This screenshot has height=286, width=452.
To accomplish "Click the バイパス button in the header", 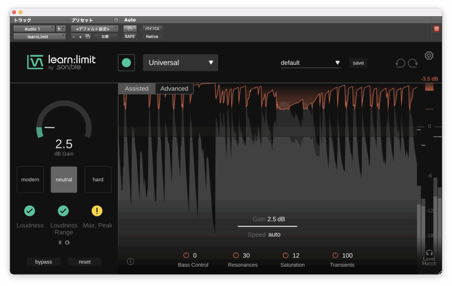I will (152, 29).
